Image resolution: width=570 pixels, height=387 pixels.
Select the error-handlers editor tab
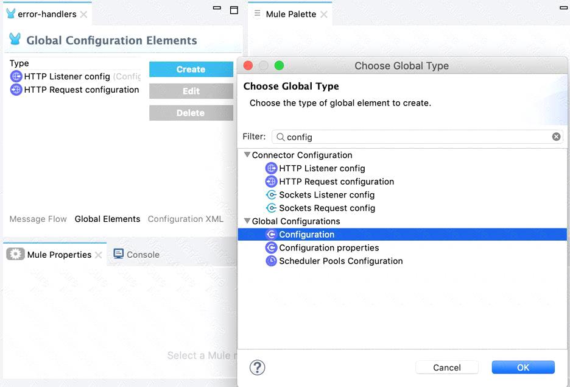click(x=47, y=14)
